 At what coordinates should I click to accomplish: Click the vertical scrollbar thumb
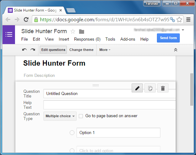coord(192,89)
